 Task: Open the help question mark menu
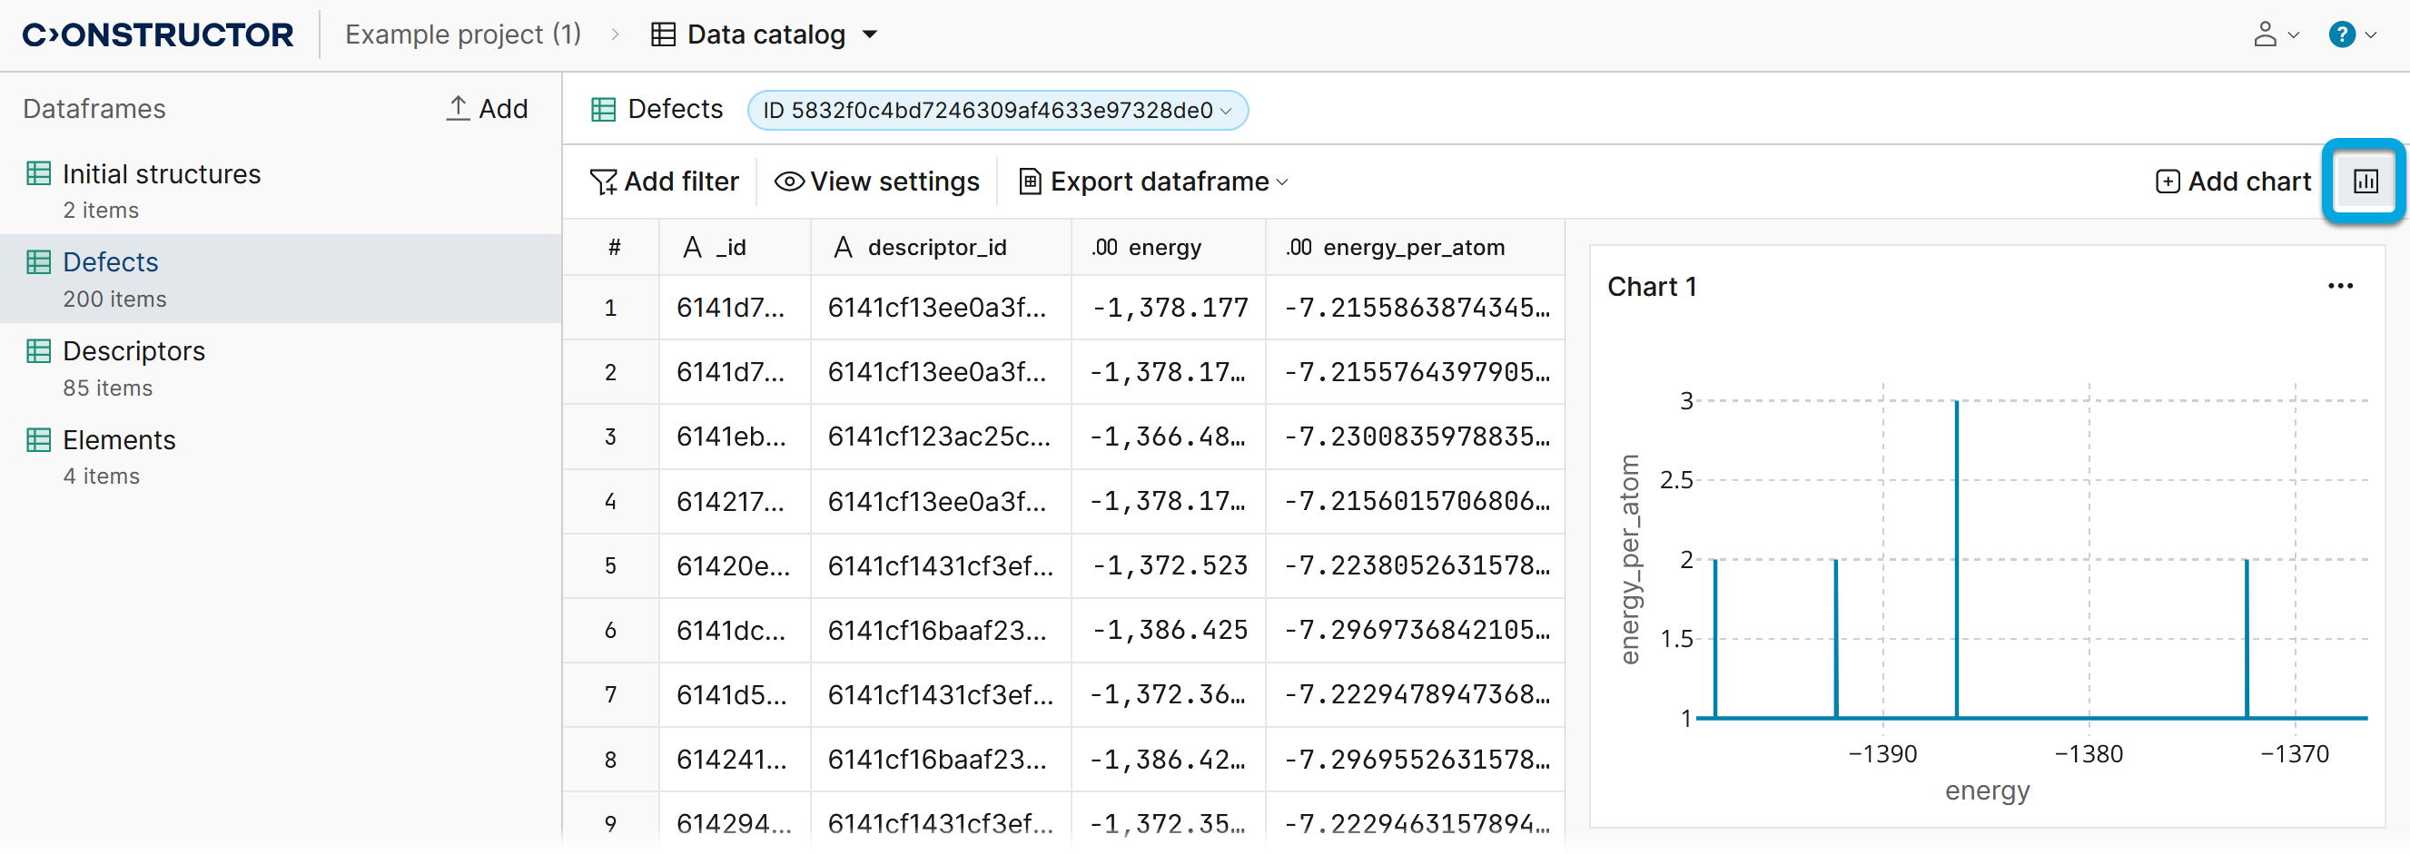coord(2351,34)
